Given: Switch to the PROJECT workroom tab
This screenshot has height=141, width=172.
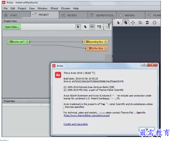Looking at the screenshot, I should coord(45,15).
